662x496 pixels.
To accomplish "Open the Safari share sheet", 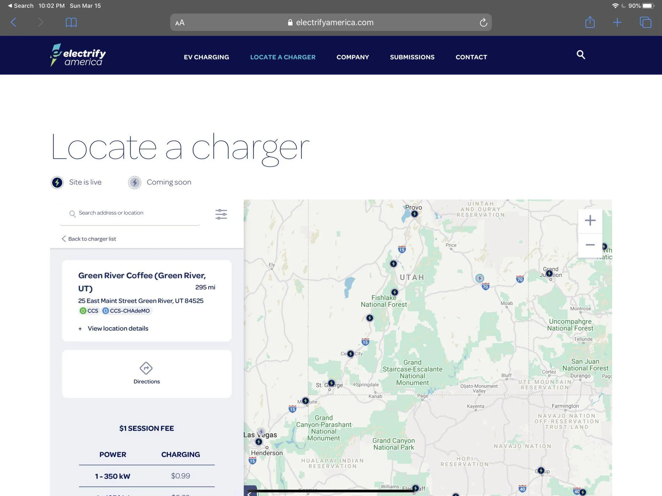I will [590, 22].
